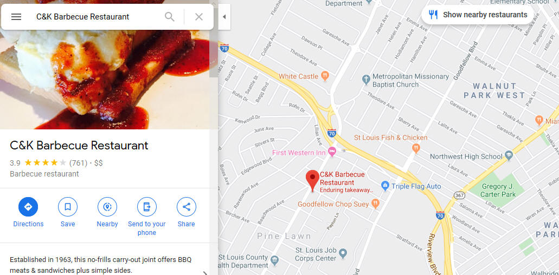559x275 pixels.
Task: Get Directions to C&K Barbecue
Action: 28,212
